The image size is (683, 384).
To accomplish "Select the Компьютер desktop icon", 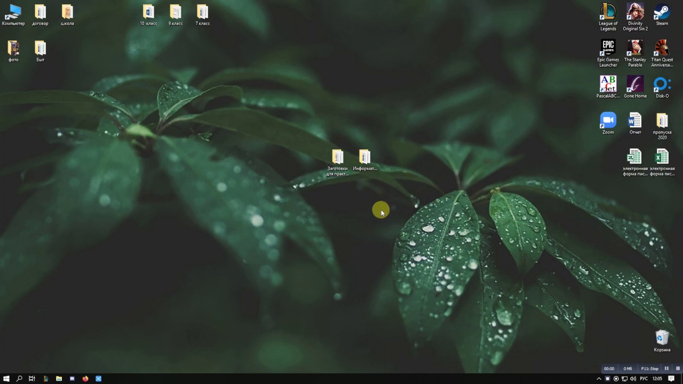I will coord(13,15).
